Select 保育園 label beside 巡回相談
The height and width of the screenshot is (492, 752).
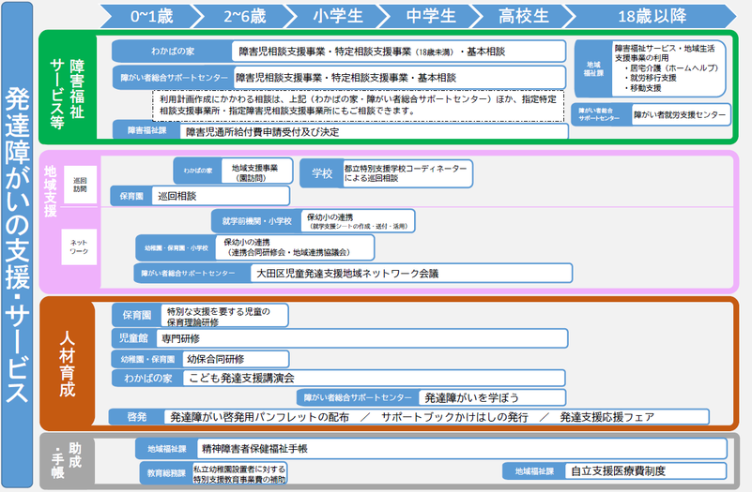point(131,196)
